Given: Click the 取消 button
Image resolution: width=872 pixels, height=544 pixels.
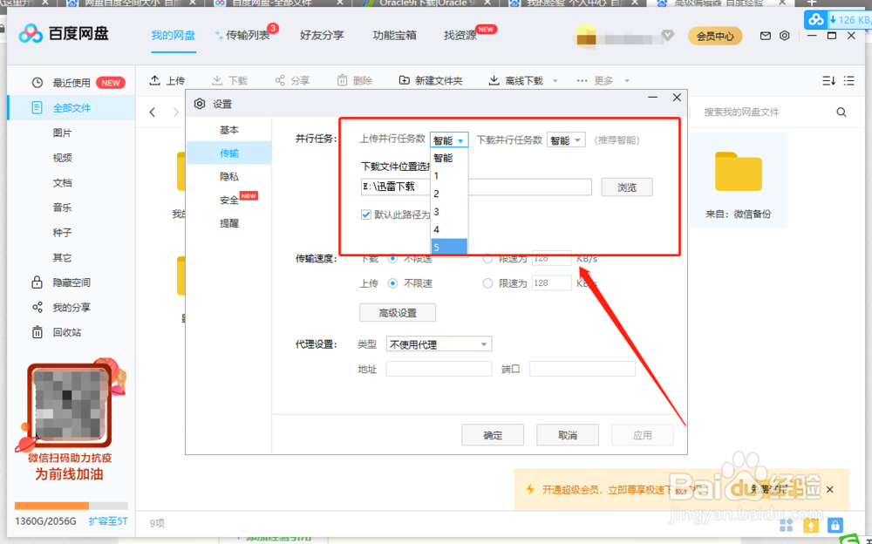Looking at the screenshot, I should 568,435.
